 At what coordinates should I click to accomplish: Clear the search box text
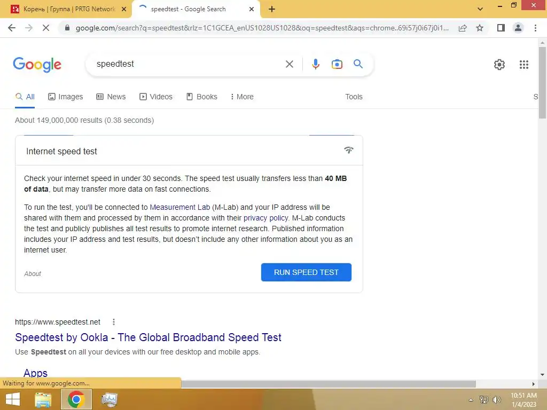tap(289, 64)
